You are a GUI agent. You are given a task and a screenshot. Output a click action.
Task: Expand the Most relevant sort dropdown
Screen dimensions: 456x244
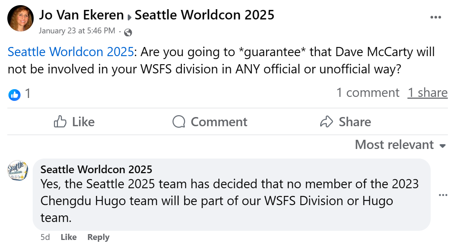[401, 145]
